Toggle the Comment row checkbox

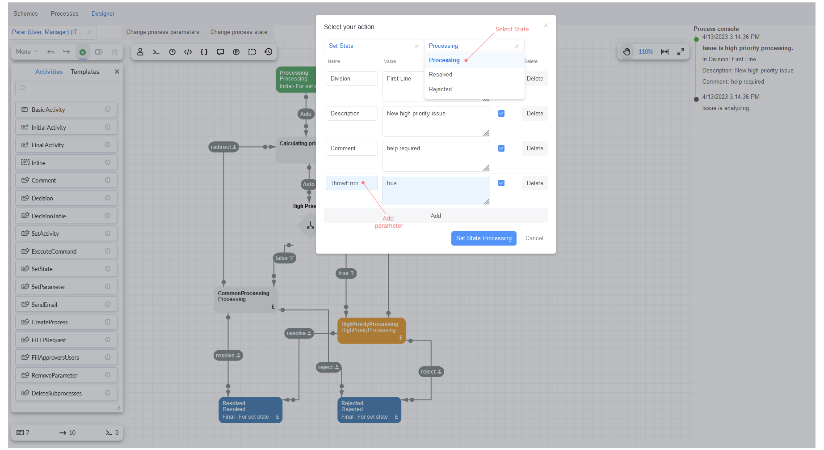point(501,149)
